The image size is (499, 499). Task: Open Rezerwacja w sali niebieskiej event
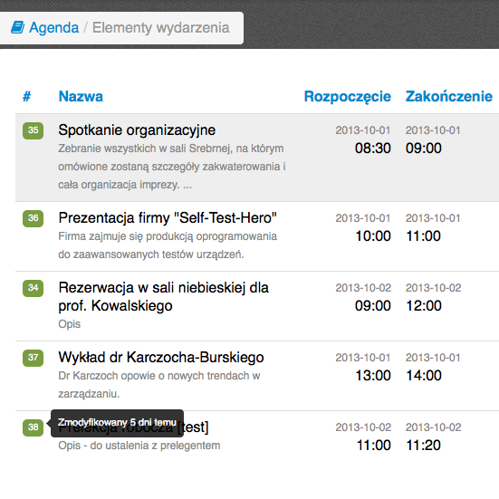[x=164, y=297]
